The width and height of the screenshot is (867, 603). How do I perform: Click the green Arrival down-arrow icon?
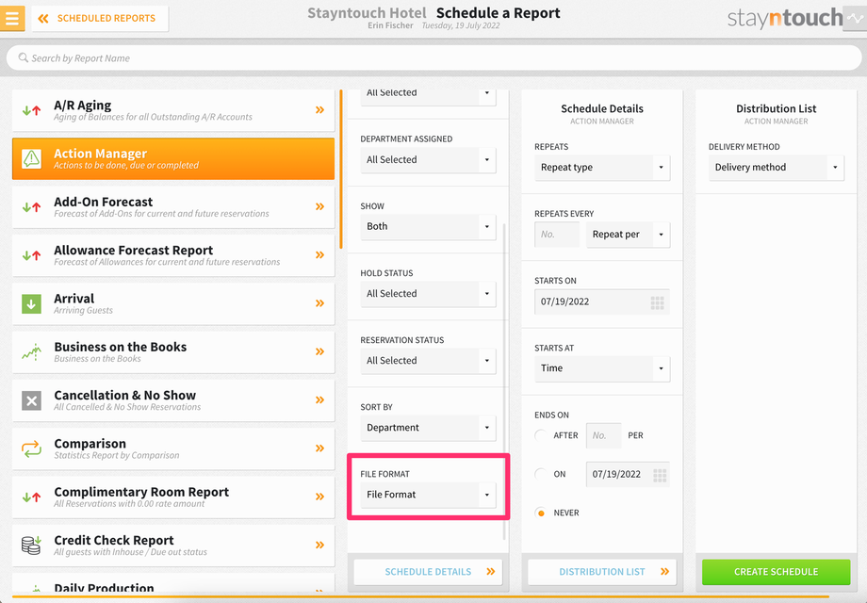(31, 303)
